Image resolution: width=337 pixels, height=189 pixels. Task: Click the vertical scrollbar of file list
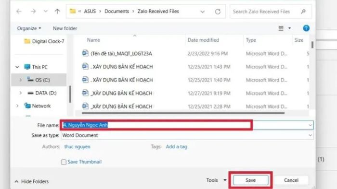(x=312, y=45)
